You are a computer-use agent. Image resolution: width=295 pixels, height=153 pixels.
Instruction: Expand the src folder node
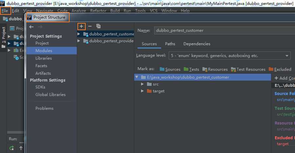pyautogui.click(x=142, y=84)
